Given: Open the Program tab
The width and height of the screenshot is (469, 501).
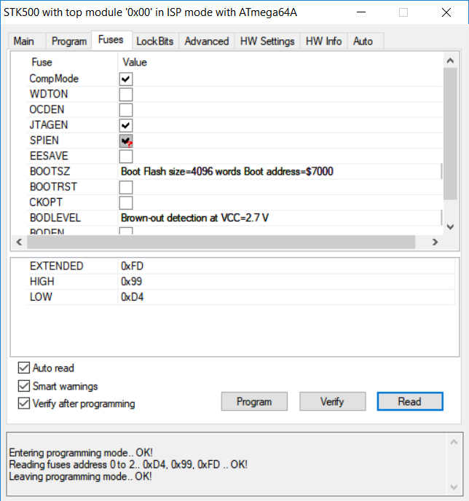Looking at the screenshot, I should tap(69, 42).
